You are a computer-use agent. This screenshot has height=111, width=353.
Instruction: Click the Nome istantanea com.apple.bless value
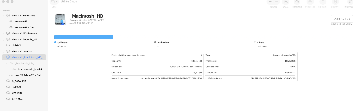point(171,79)
